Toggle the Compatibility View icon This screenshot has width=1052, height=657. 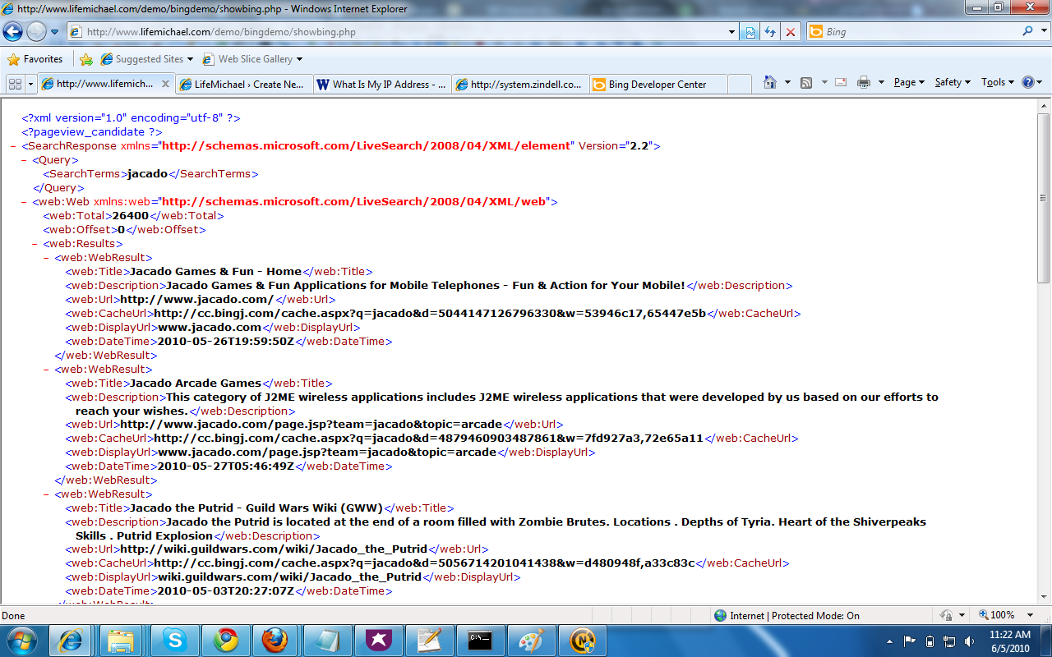coord(750,32)
